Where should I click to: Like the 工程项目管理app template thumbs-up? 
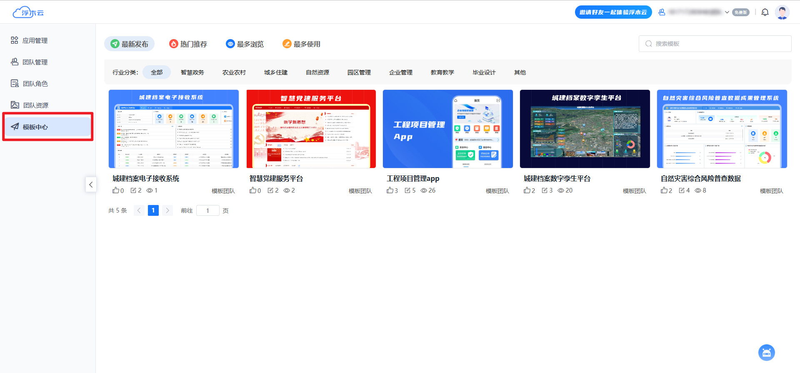(x=390, y=190)
